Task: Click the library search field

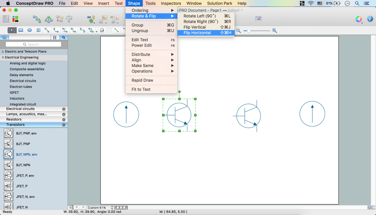Action: [33, 44]
